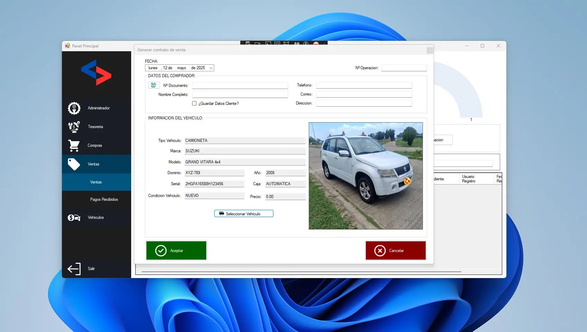
Task: Focus the Nº Documento field
Action: [x=240, y=86]
